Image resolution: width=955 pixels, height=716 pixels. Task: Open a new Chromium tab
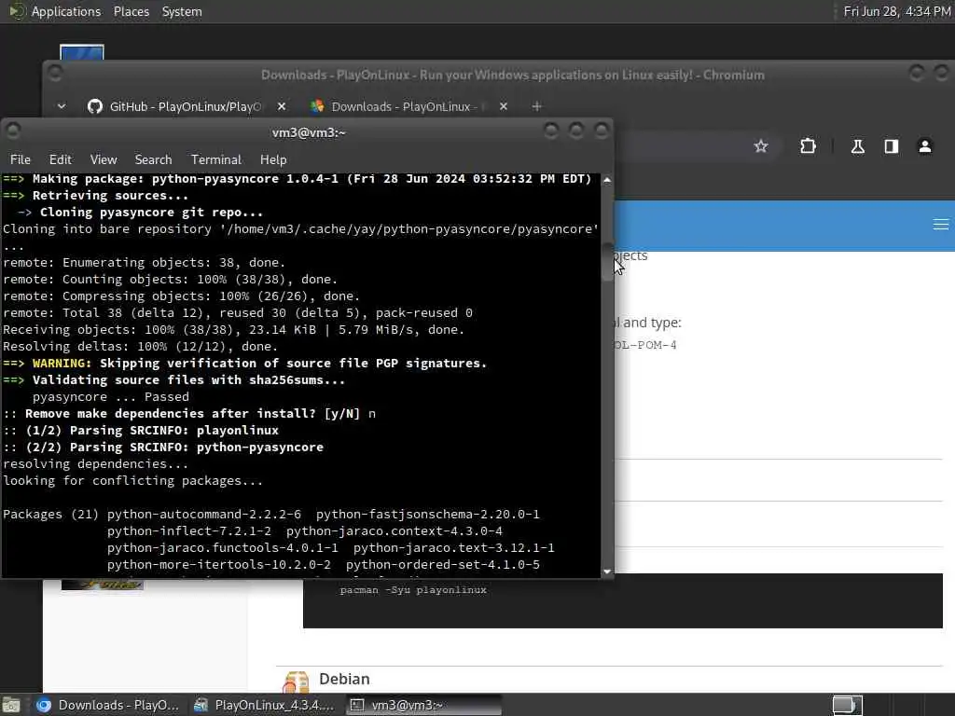tap(536, 106)
